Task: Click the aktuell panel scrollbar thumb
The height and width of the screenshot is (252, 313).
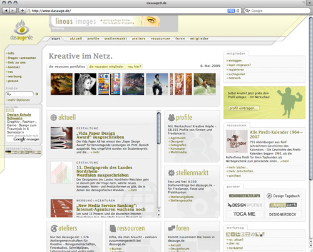Action: [x=159, y=128]
